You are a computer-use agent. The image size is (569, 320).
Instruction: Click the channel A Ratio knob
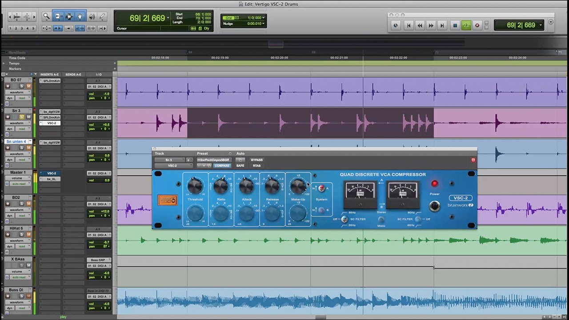pyautogui.click(x=220, y=187)
